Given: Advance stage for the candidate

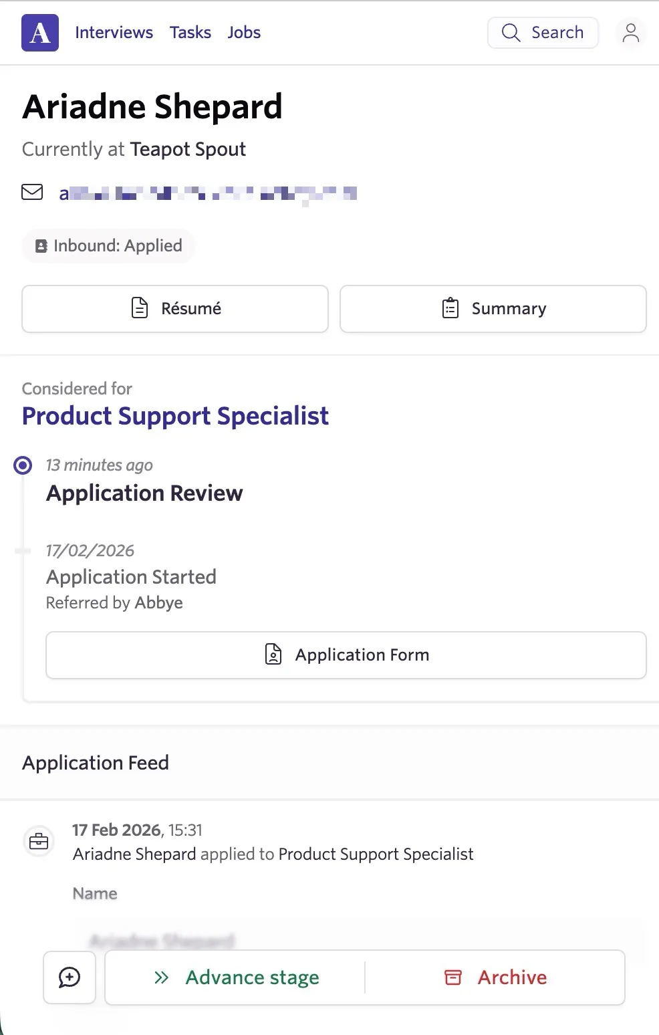Looking at the screenshot, I should [x=235, y=977].
